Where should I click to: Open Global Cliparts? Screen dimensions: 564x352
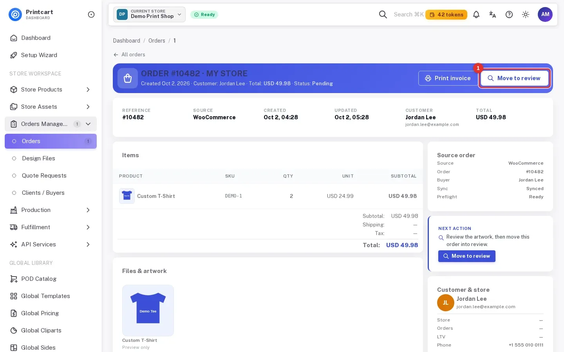pos(51,330)
